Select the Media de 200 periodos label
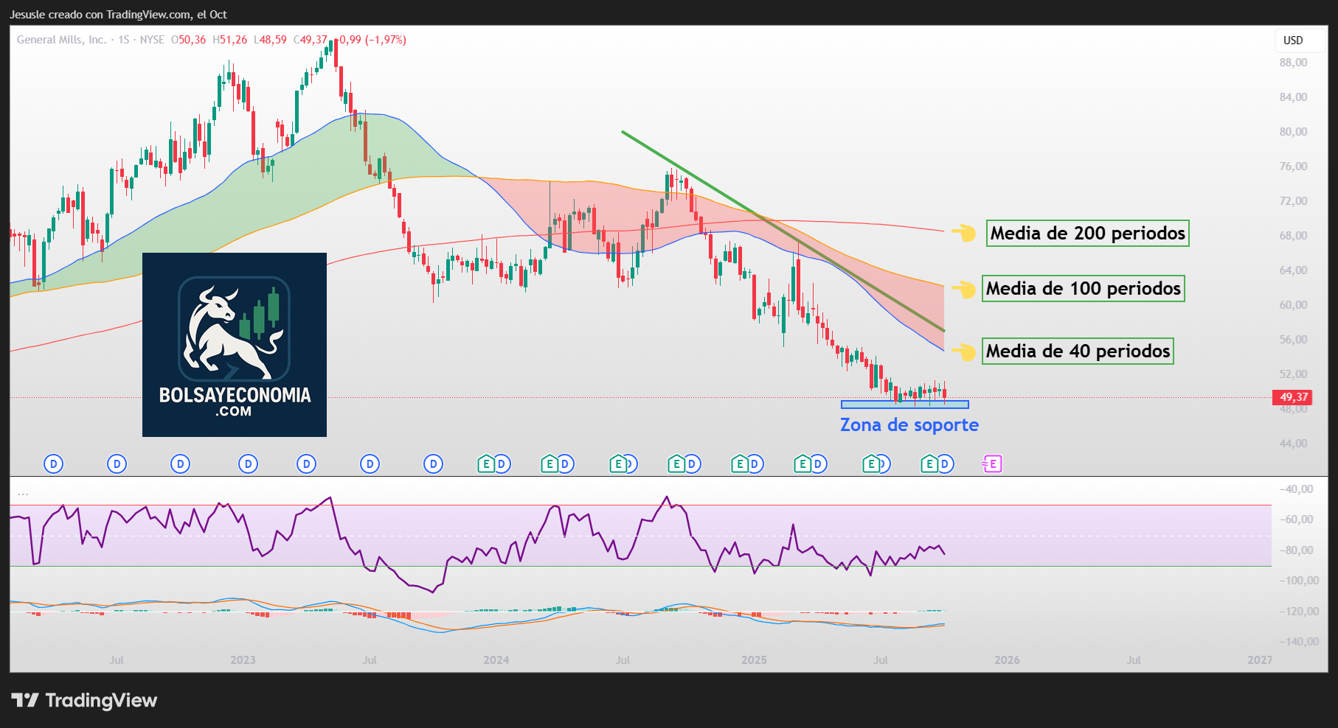Viewport: 1338px width, 728px height. click(1087, 233)
